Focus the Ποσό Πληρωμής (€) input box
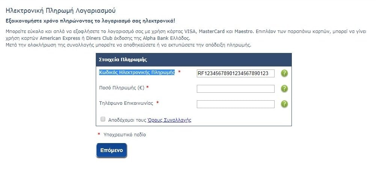The height and width of the screenshot is (175, 376). (x=236, y=89)
